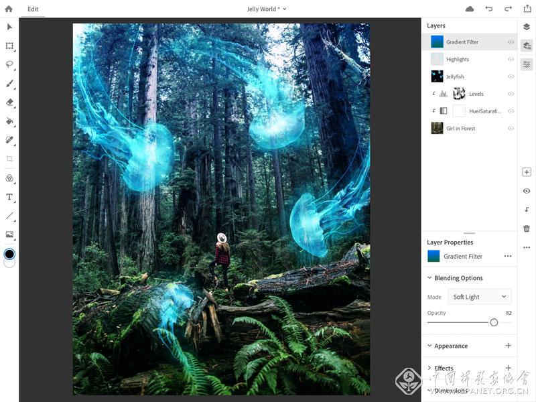The height and width of the screenshot is (402, 536).
Task: Select the Move tool
Action: point(9,27)
